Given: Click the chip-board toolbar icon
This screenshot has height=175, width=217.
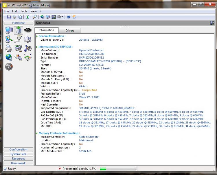Looking at the screenshot, I should tap(54, 17).
